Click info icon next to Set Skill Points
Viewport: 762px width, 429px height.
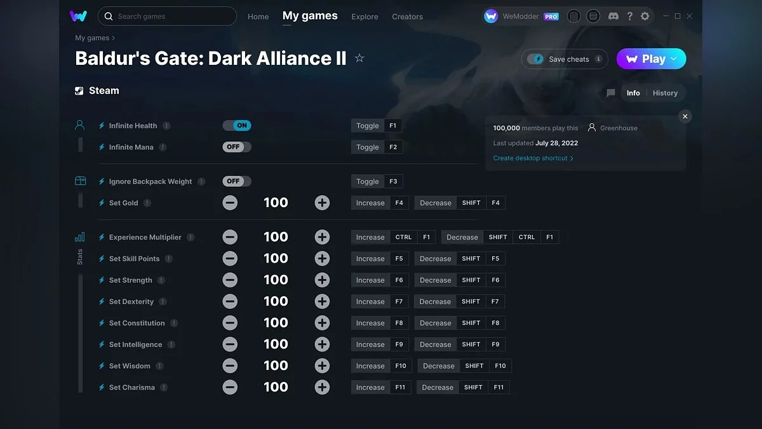(168, 259)
